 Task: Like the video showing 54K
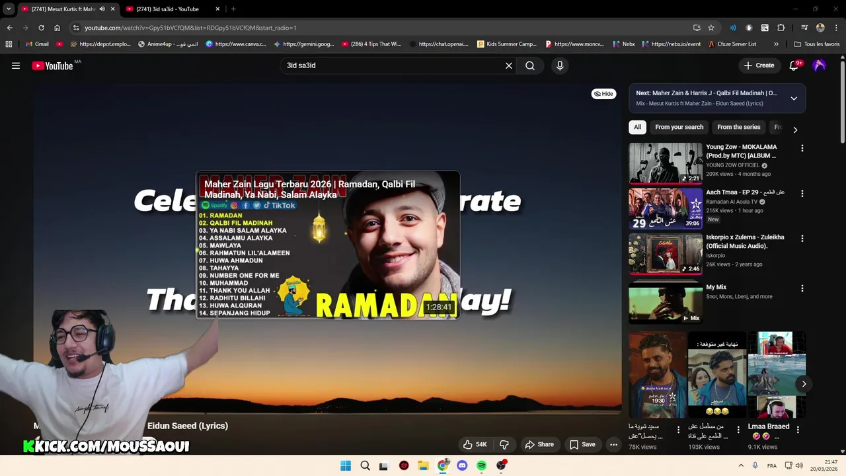[x=475, y=444]
